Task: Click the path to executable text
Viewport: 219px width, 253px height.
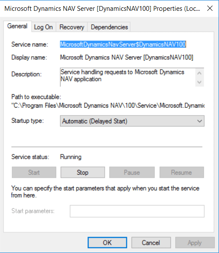Action: coord(108,106)
